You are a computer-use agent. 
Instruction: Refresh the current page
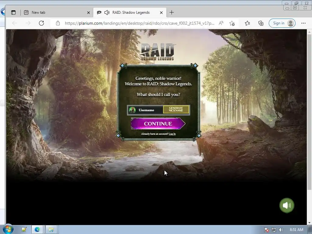pos(41,23)
